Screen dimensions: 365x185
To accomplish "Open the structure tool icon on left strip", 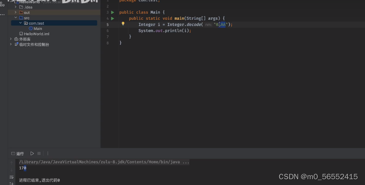I will point(2,4).
